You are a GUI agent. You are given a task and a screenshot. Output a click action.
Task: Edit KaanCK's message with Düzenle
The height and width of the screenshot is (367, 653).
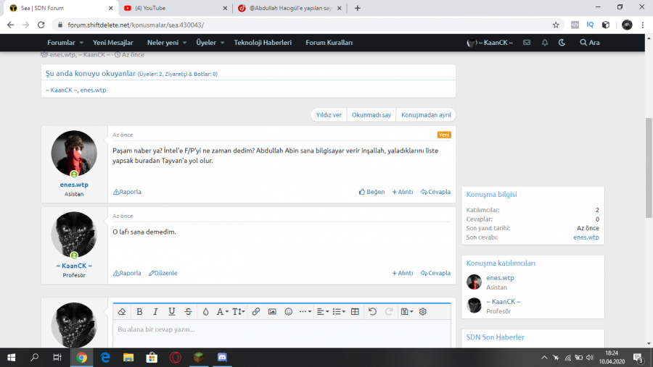tap(163, 273)
